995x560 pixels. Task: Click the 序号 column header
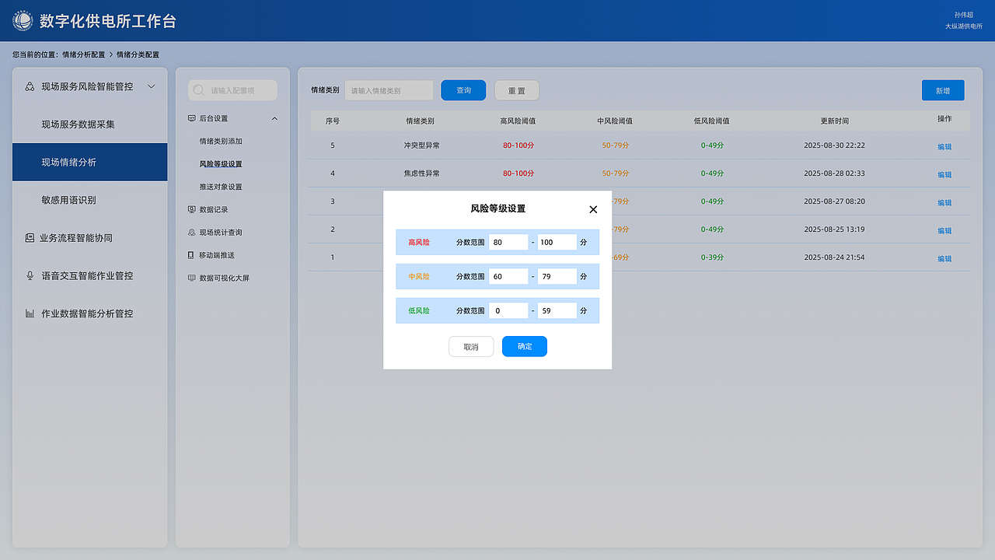coord(333,121)
